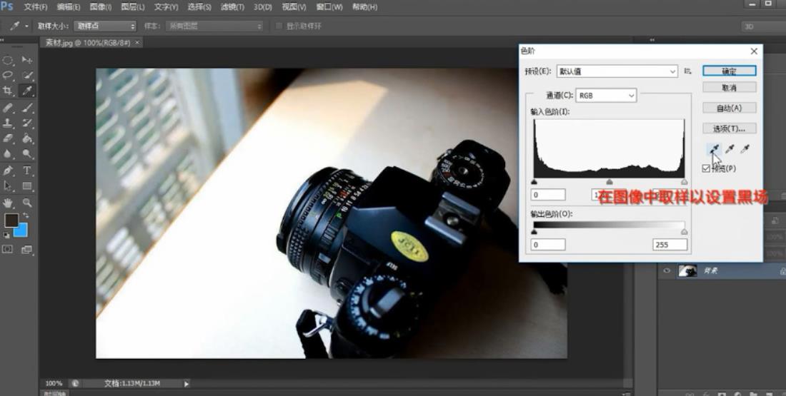786x396 pixels.
Task: Select the Crop tool
Action: pos(8,91)
